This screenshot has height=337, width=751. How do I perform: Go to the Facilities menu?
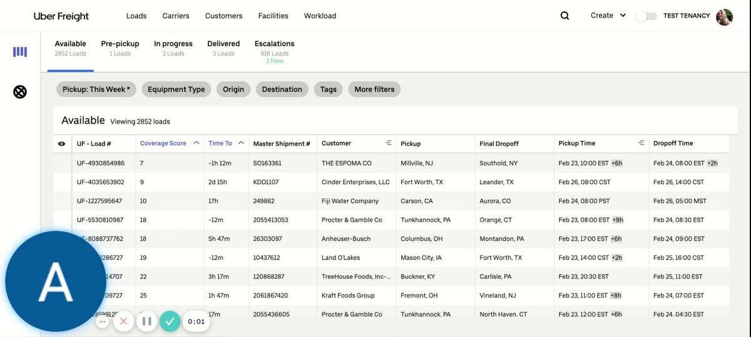[273, 16]
